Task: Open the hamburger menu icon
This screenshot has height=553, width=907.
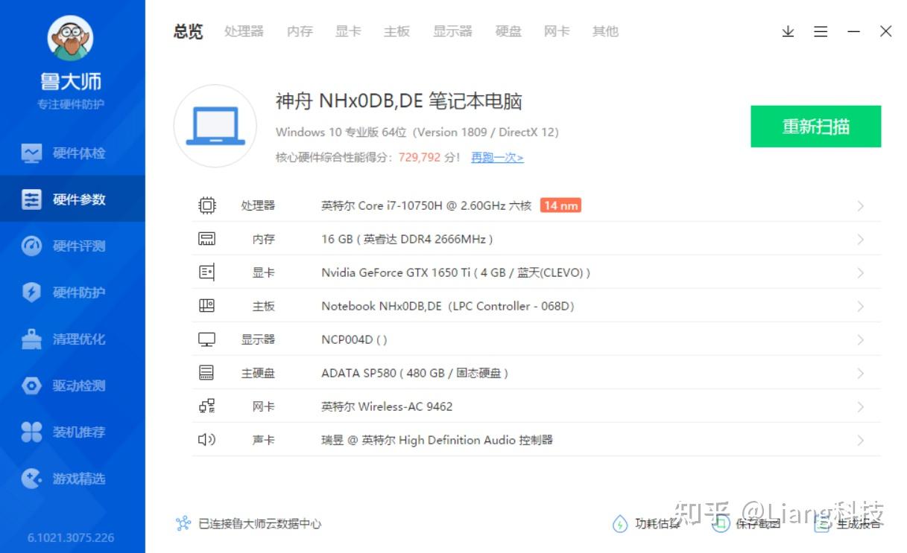Action: 821,31
